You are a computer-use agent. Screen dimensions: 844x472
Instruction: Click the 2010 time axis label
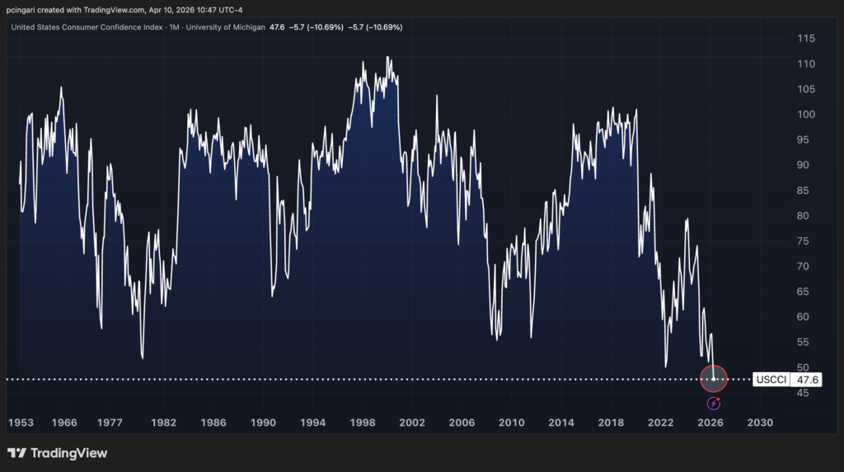click(511, 423)
